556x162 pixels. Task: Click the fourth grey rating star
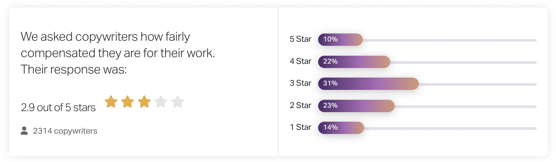(161, 102)
